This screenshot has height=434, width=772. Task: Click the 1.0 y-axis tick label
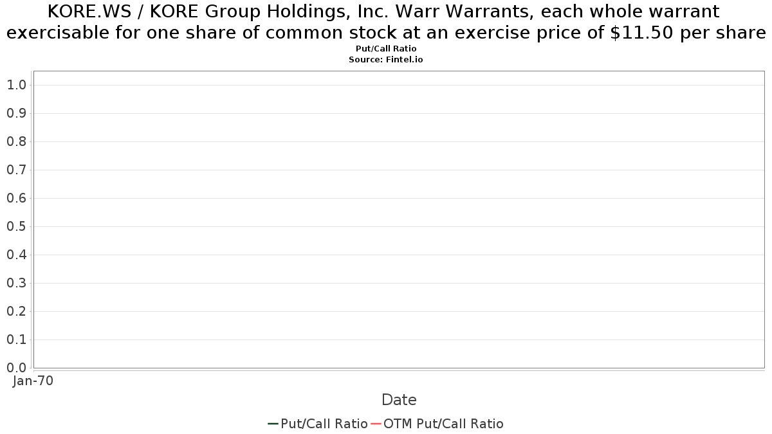pyautogui.click(x=16, y=85)
